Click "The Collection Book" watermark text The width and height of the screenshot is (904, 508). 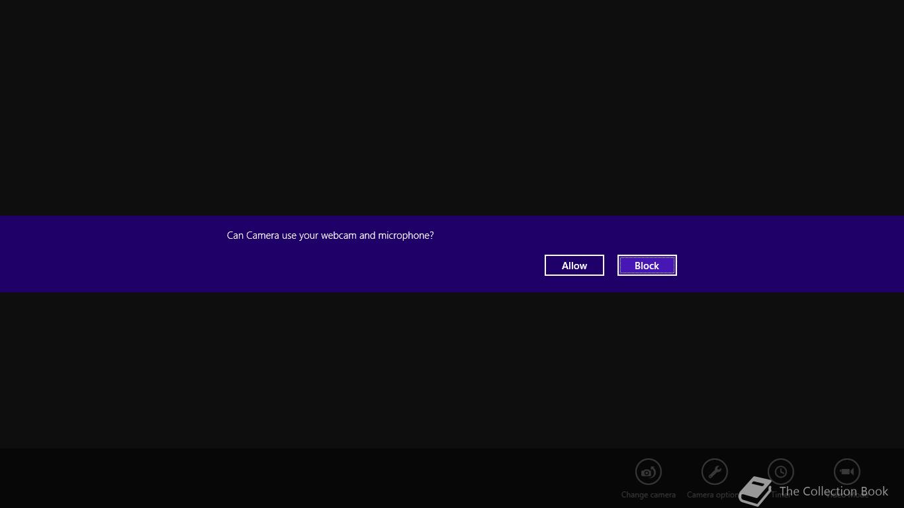click(834, 491)
